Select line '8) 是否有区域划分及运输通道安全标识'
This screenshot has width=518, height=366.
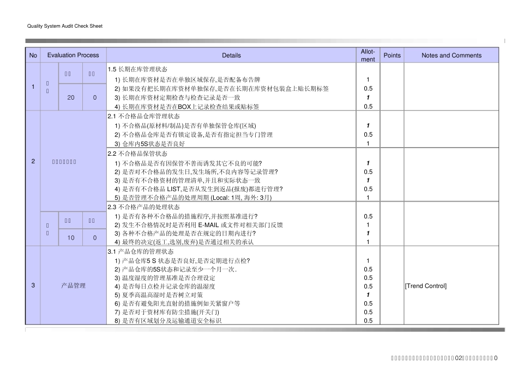(168, 320)
